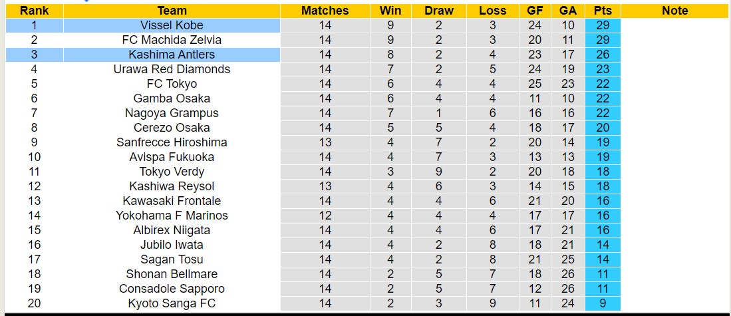Click the GF column header
Image resolution: width=731 pixels, height=316 pixels.
click(535, 11)
